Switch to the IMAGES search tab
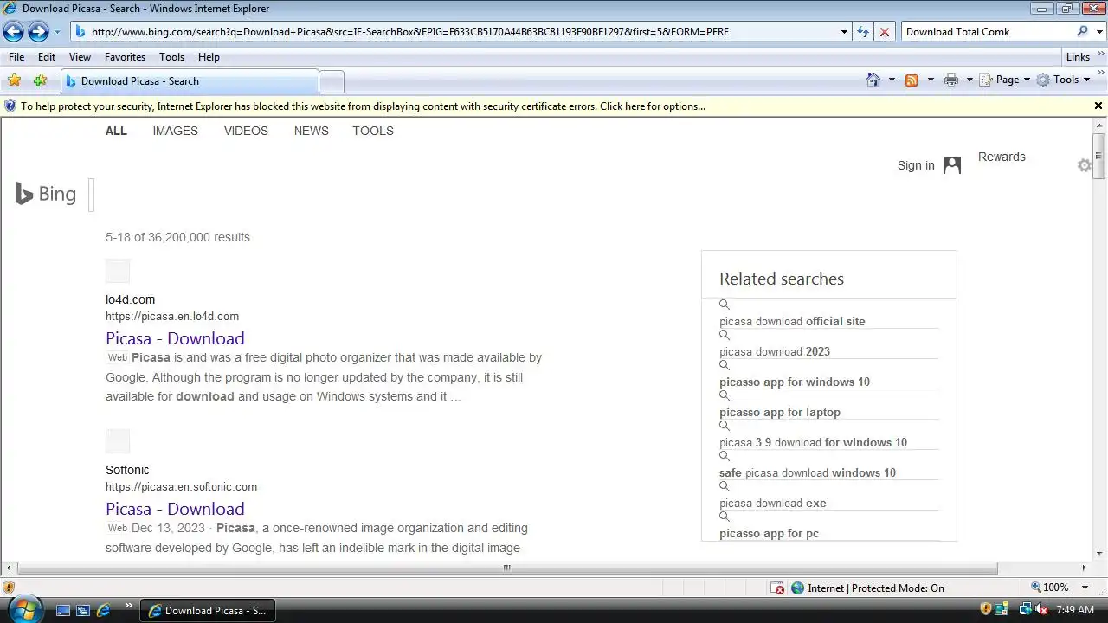This screenshot has width=1108, height=623. pyautogui.click(x=175, y=131)
